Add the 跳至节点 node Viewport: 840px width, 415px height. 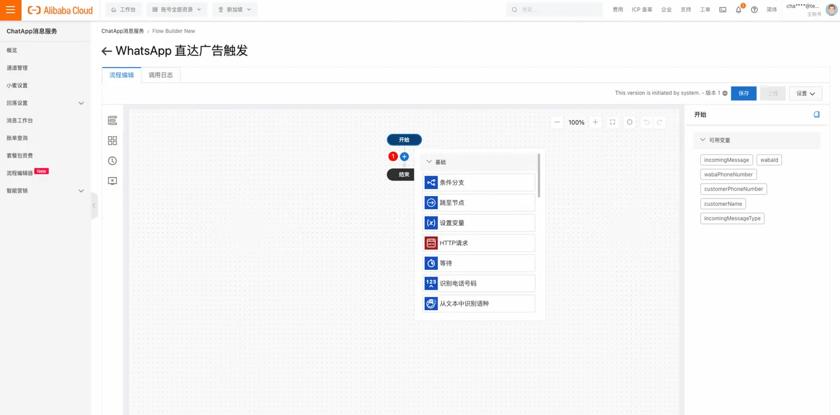tap(479, 203)
